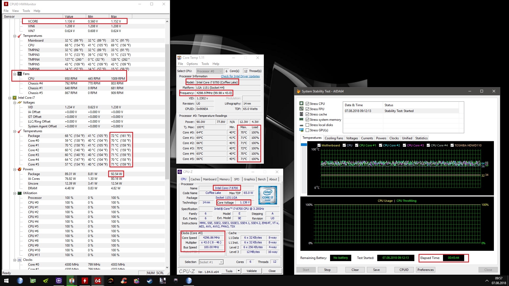Click the Stop button in AIDA64
Screen dimensions: 509x286
tap(327, 270)
